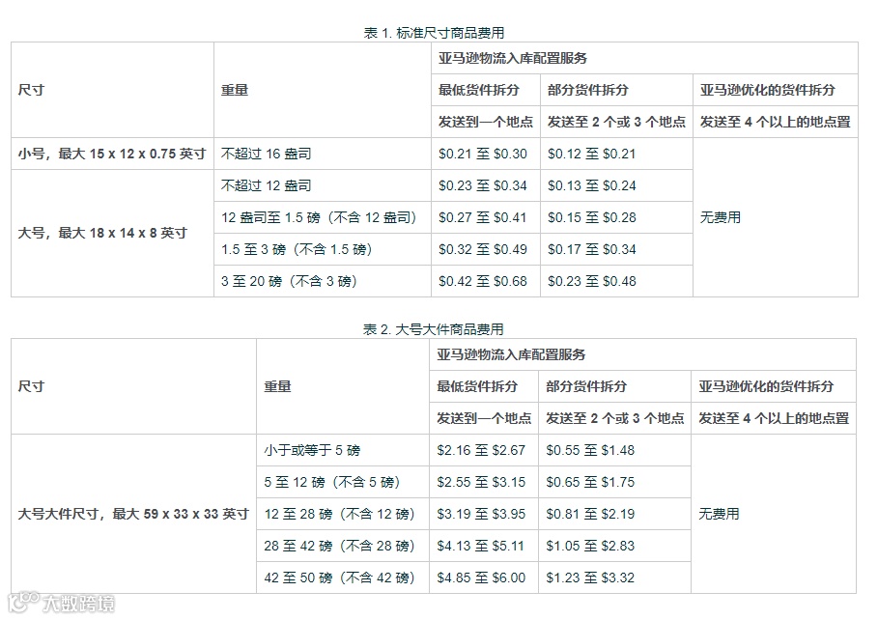
Task: Select the cell '大号大件尺寸，最大 59 x 33 x 33 英寸'
Action: (x=133, y=514)
